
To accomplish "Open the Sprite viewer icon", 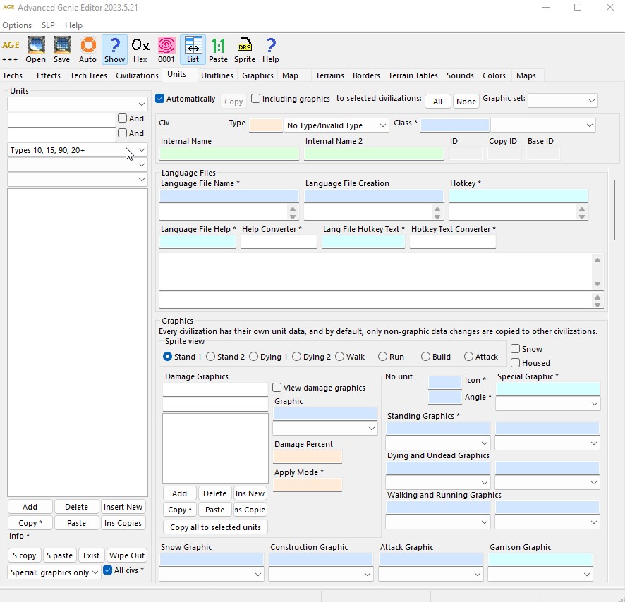I will [244, 49].
